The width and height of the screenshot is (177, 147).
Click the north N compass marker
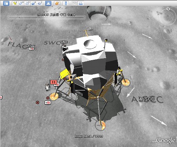tap(168, 9)
